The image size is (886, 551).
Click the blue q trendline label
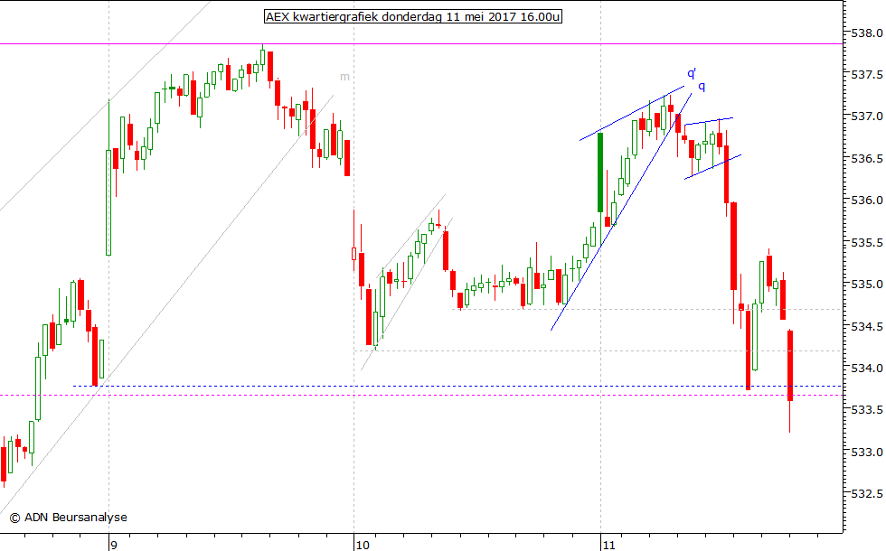point(702,87)
